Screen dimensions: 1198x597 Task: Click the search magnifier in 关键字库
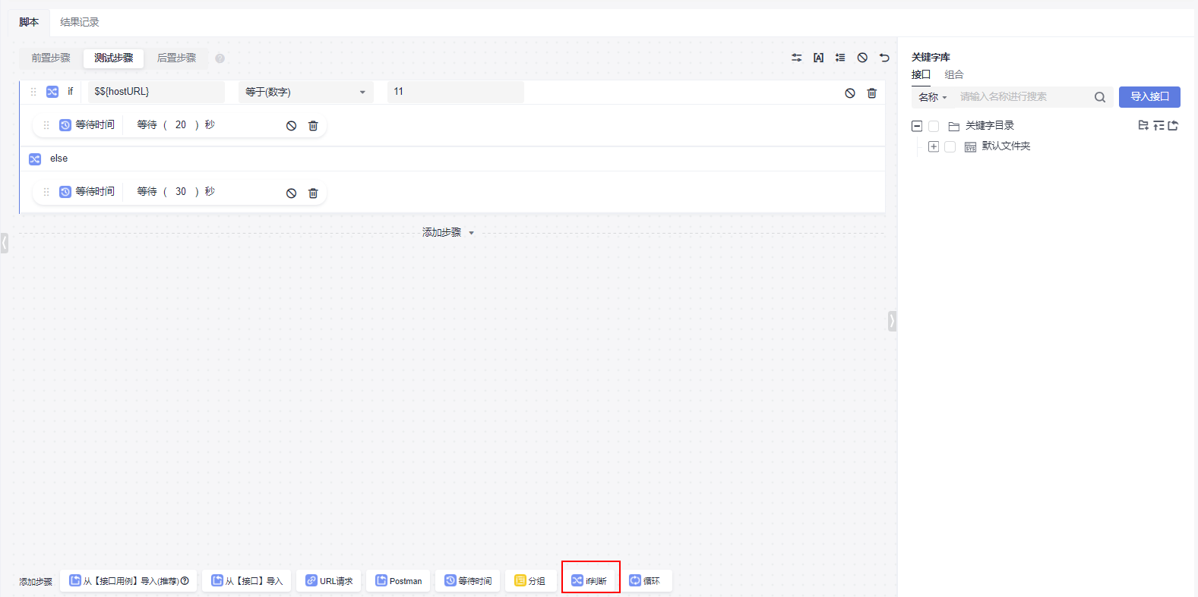pyautogui.click(x=1100, y=97)
